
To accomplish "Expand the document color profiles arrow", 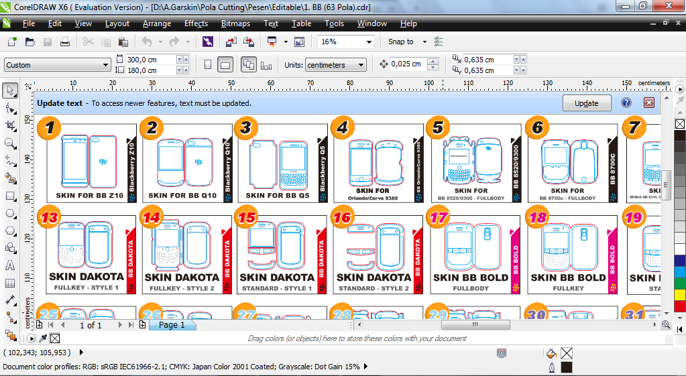I will tap(365, 367).
